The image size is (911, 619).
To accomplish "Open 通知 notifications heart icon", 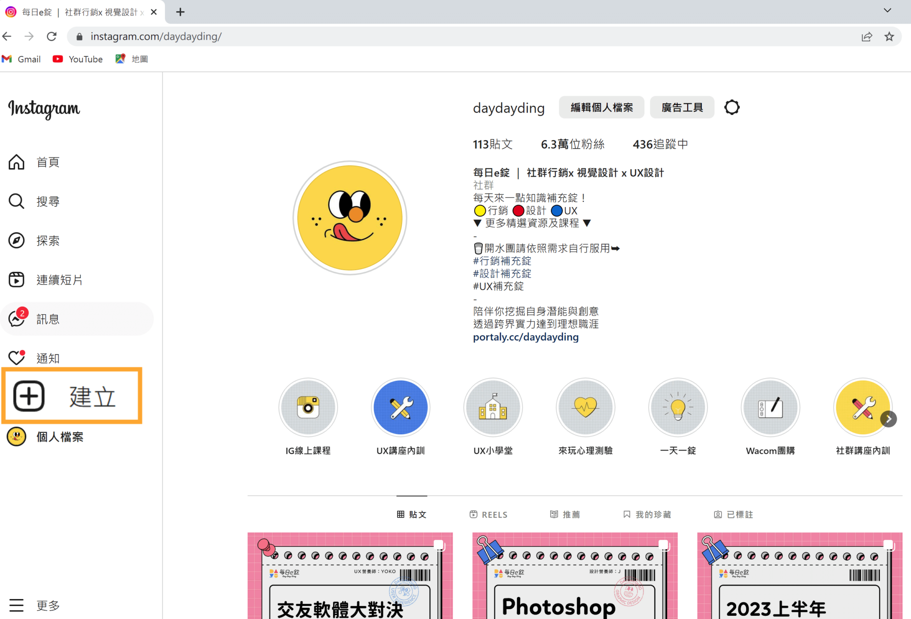I will 16,357.
